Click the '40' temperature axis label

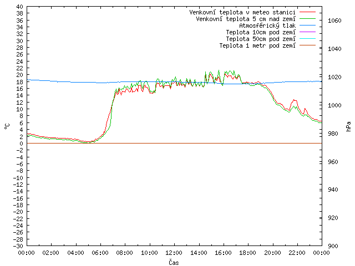(x=20, y=7)
